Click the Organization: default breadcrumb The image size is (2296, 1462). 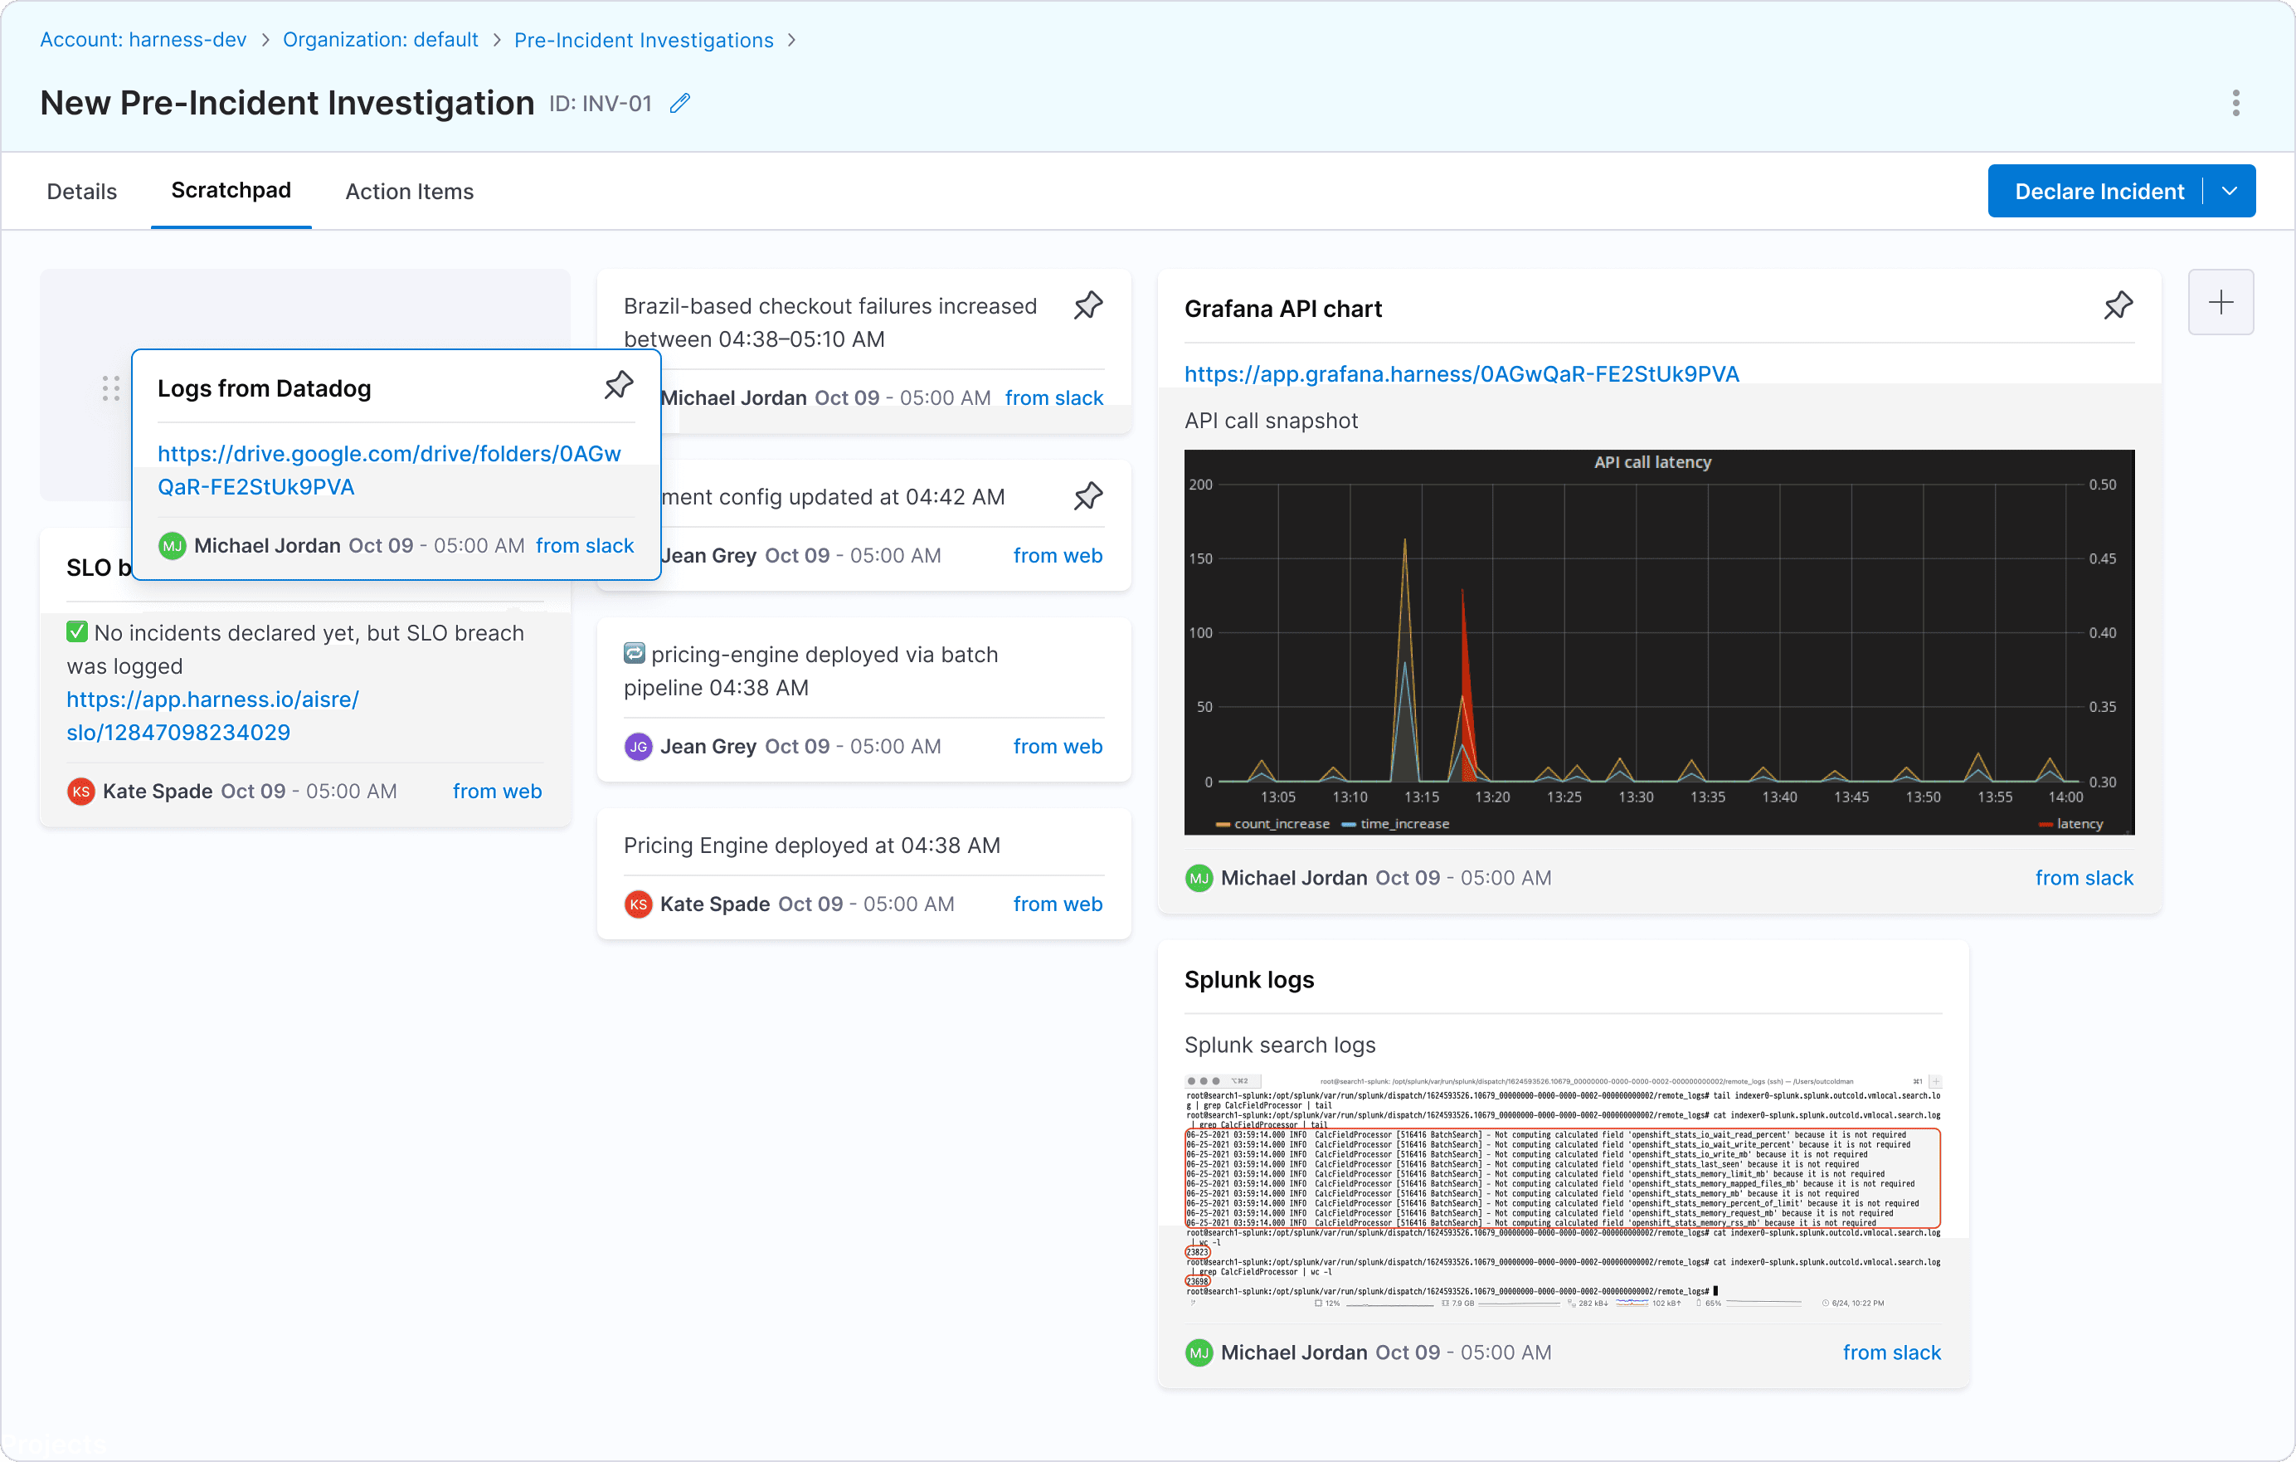(x=381, y=40)
